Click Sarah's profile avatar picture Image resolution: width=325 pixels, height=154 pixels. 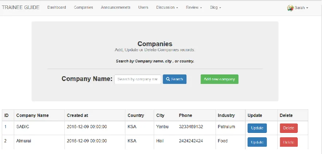(x=290, y=8)
